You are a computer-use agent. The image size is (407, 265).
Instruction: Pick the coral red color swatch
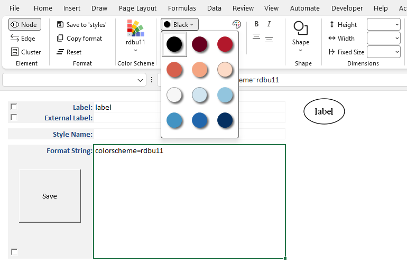coord(174,70)
